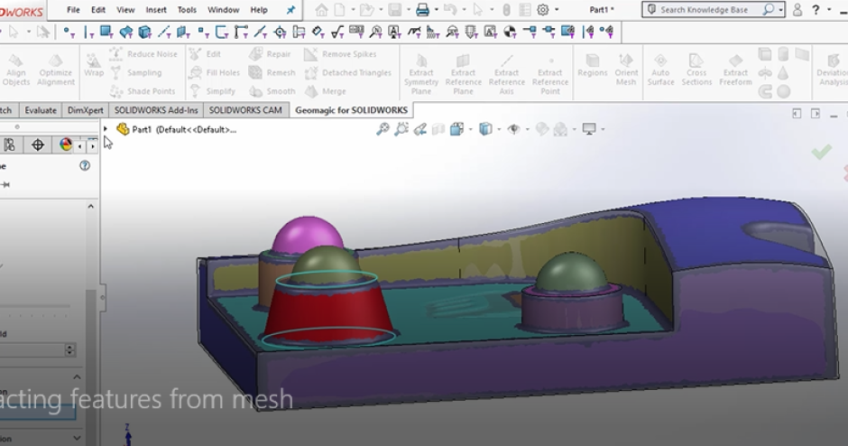Image resolution: width=848 pixels, height=446 pixels.
Task: Open the Help question mark dropdown arrow
Action: (x=828, y=10)
